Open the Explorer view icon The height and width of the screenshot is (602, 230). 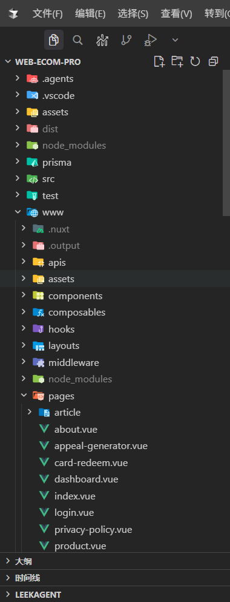click(54, 40)
